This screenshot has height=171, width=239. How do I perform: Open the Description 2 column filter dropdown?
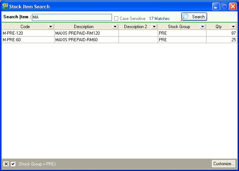[154, 27]
